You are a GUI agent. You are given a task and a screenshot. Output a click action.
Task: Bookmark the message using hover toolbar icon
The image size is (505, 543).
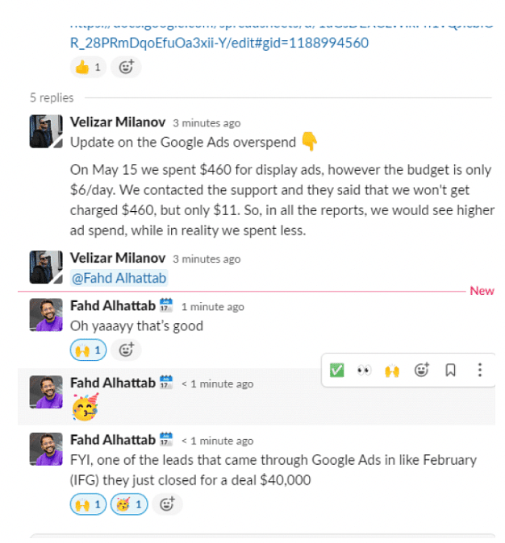[451, 370]
